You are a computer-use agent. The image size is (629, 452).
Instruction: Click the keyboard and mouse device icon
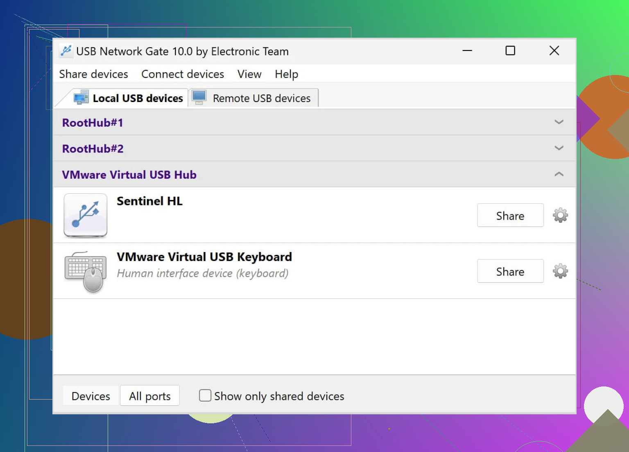(x=86, y=272)
